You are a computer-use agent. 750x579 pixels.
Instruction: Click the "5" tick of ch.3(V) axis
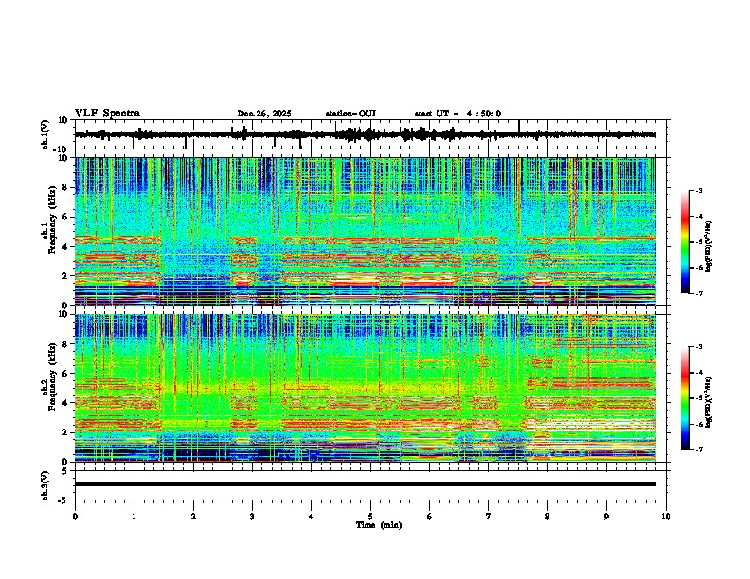pos(65,471)
